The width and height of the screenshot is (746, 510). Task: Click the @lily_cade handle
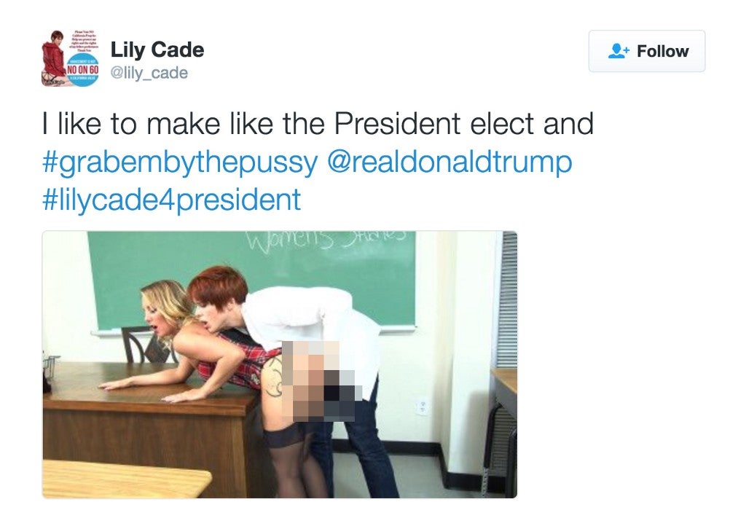(x=149, y=73)
